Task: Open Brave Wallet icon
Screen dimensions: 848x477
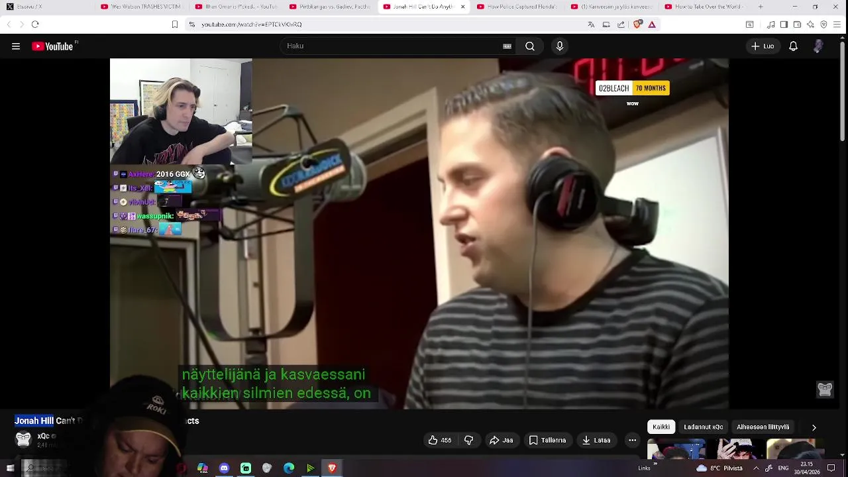Action: coord(797,25)
